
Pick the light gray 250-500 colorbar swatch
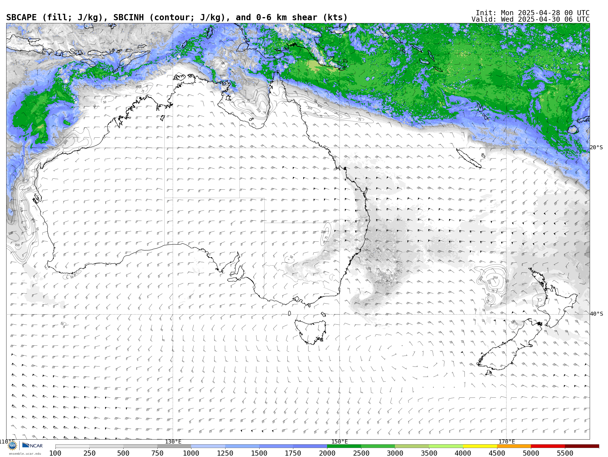tap(106, 446)
